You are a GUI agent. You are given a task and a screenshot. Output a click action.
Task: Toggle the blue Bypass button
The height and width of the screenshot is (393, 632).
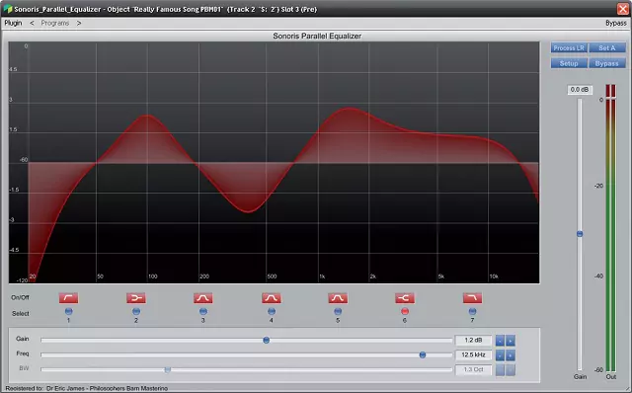pyautogui.click(x=607, y=63)
